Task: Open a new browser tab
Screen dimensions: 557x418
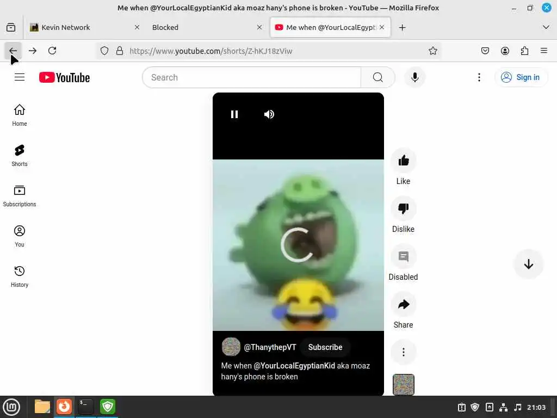Action: [402, 27]
